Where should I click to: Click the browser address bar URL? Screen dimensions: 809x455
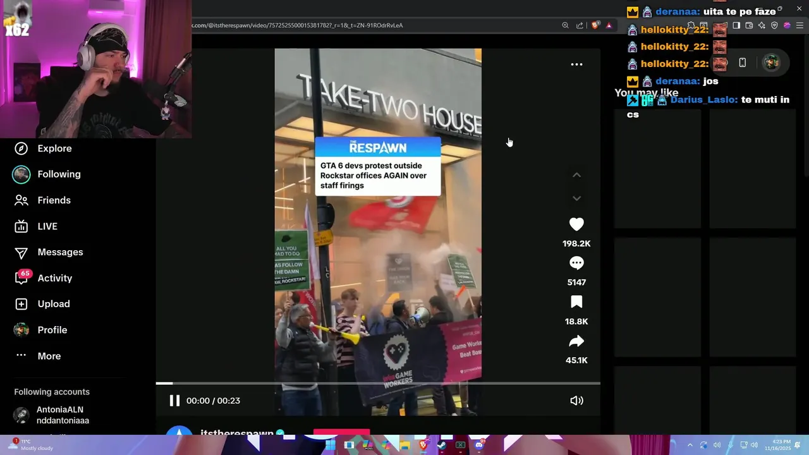coord(297,25)
